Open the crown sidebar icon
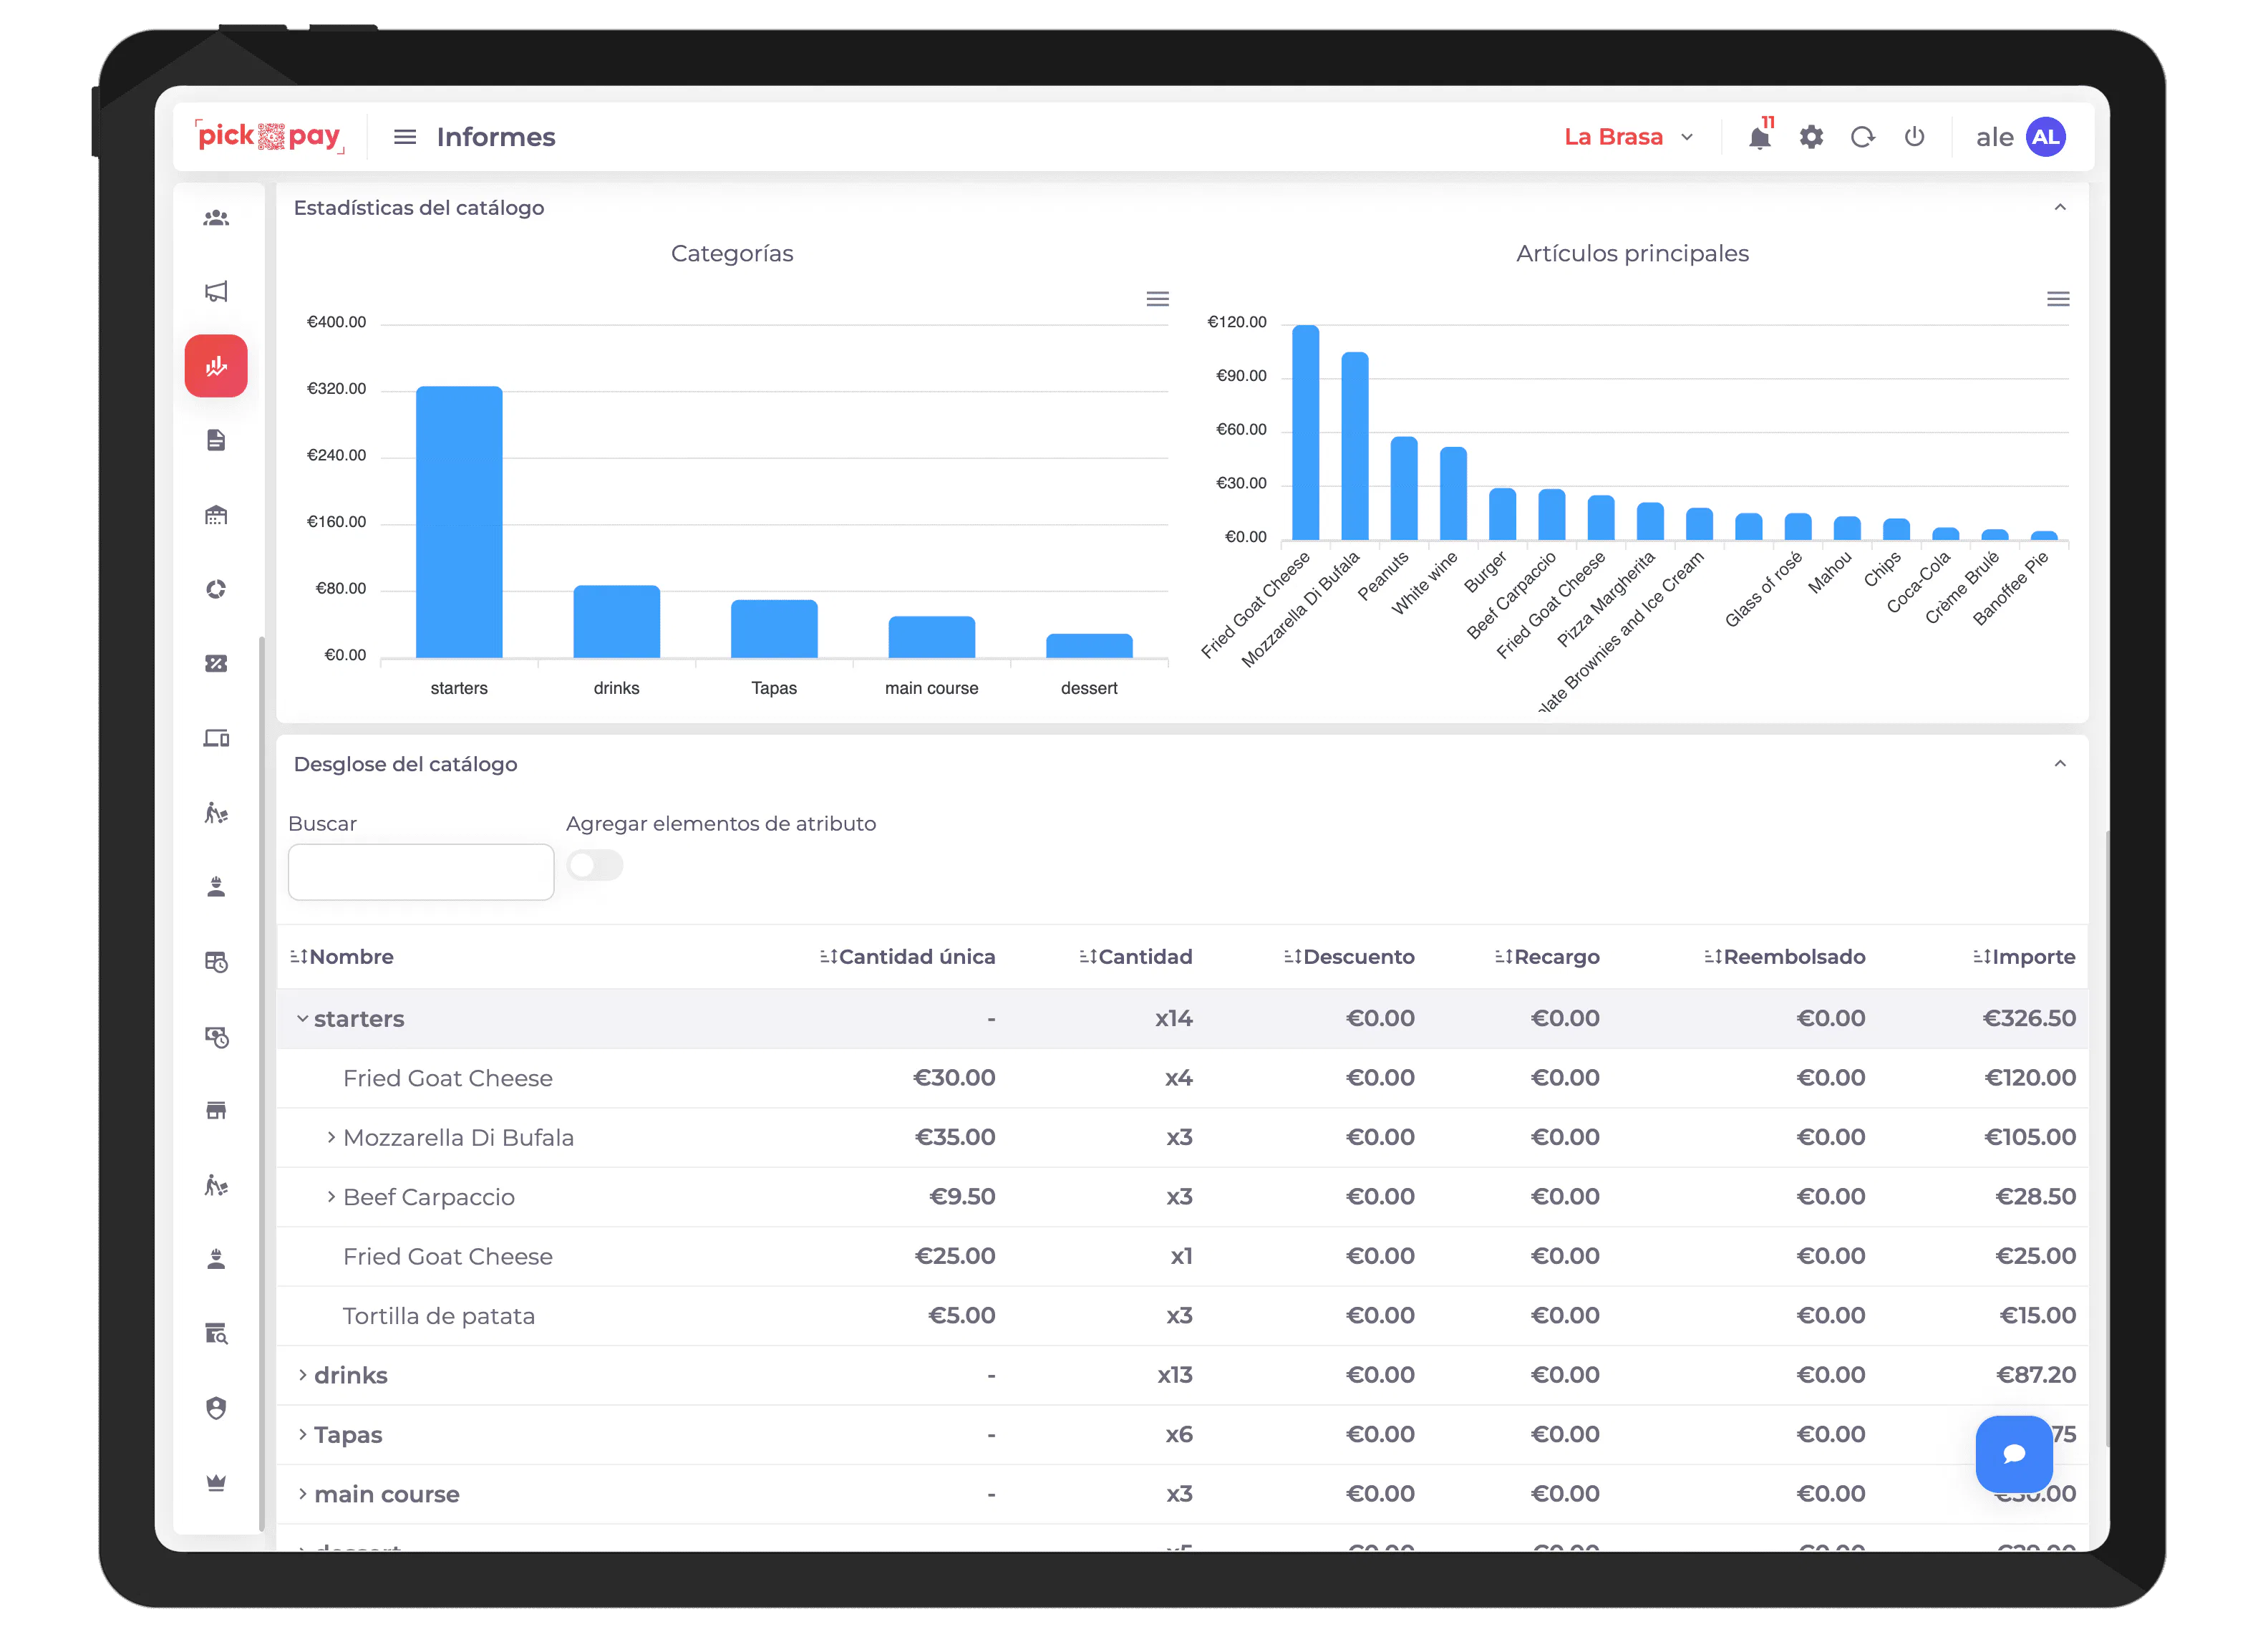The image size is (2268, 1637). click(x=216, y=1482)
